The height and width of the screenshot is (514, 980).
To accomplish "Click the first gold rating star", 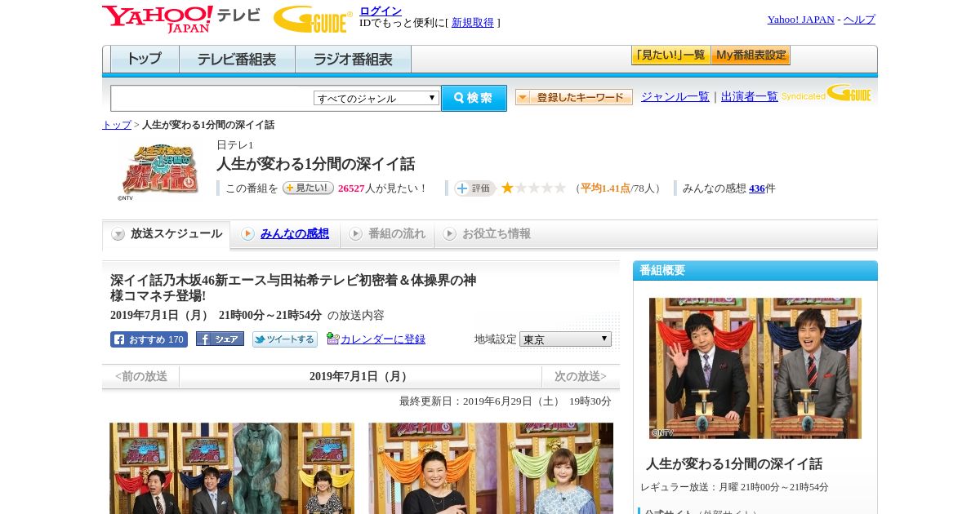I will pyautogui.click(x=507, y=188).
